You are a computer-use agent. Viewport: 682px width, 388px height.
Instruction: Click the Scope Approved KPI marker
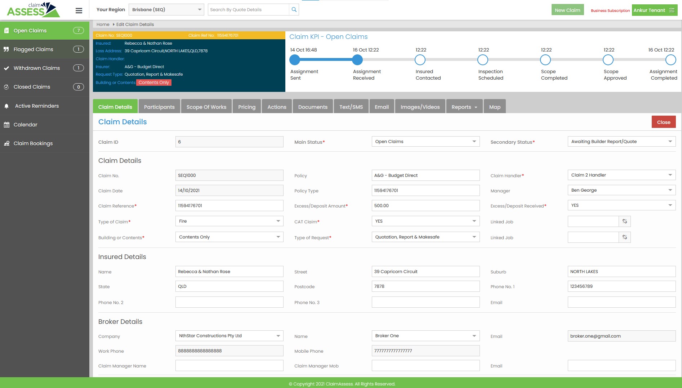608,60
